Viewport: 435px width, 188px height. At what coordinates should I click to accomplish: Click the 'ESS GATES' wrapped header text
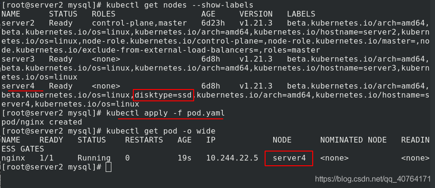click(x=23, y=149)
